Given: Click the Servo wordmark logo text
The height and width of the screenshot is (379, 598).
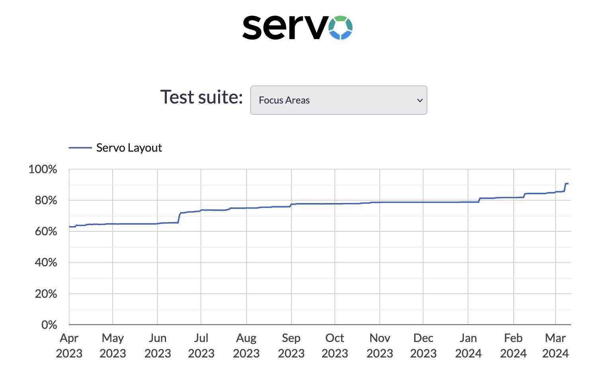Looking at the screenshot, I should 284,27.
